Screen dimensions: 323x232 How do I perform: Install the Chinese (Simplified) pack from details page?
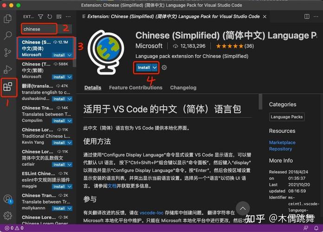point(144,68)
